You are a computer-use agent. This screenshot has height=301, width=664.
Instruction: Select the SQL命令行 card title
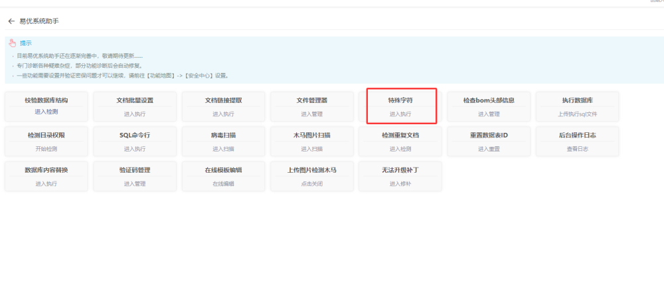point(135,136)
